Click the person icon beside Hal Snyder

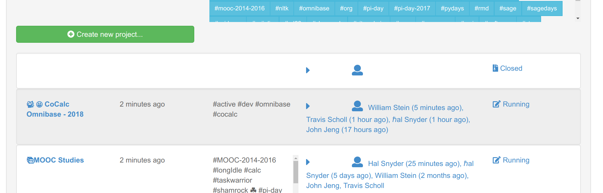(357, 162)
